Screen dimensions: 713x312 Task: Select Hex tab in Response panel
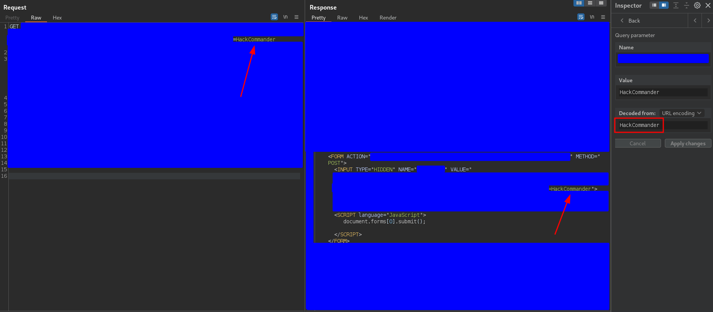pos(363,18)
